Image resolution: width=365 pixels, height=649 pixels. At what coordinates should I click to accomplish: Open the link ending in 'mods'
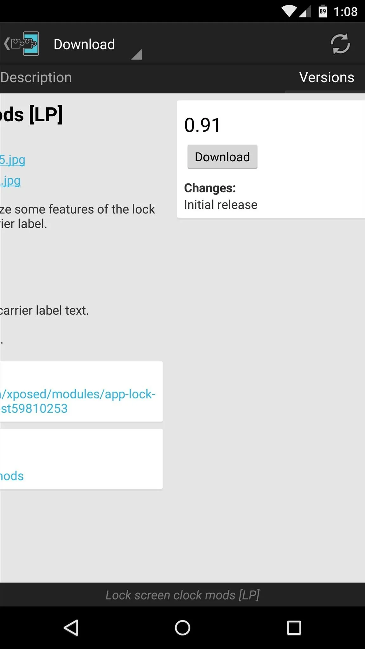click(12, 476)
